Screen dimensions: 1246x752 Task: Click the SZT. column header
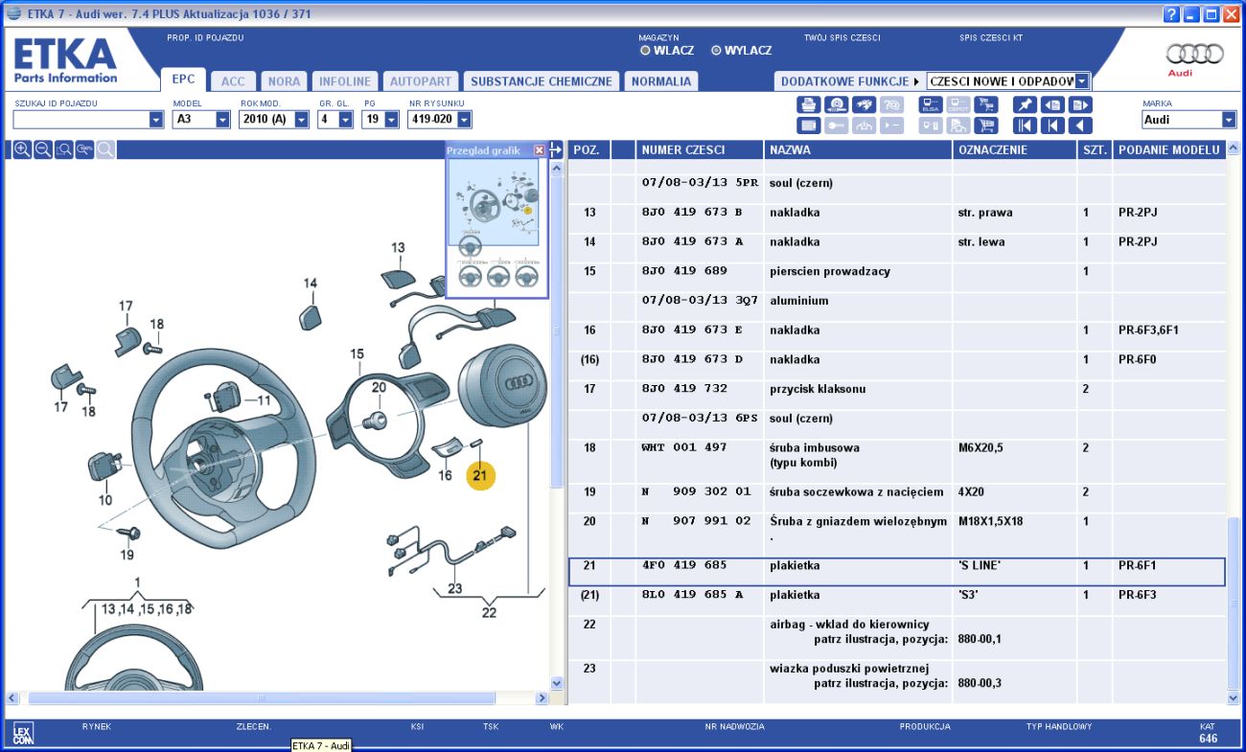(x=1094, y=150)
